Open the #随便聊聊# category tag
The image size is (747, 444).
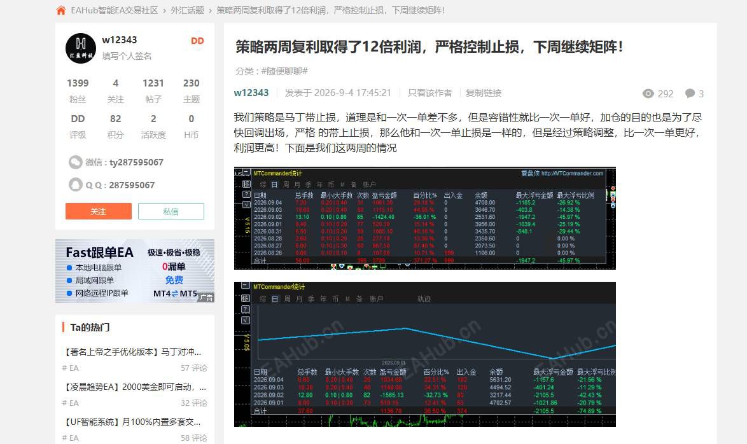pos(284,71)
